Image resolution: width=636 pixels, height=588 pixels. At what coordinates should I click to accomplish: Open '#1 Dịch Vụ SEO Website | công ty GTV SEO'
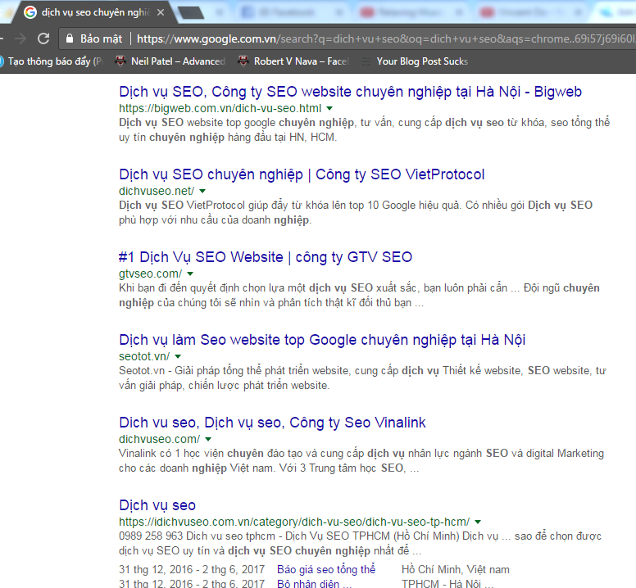click(266, 257)
